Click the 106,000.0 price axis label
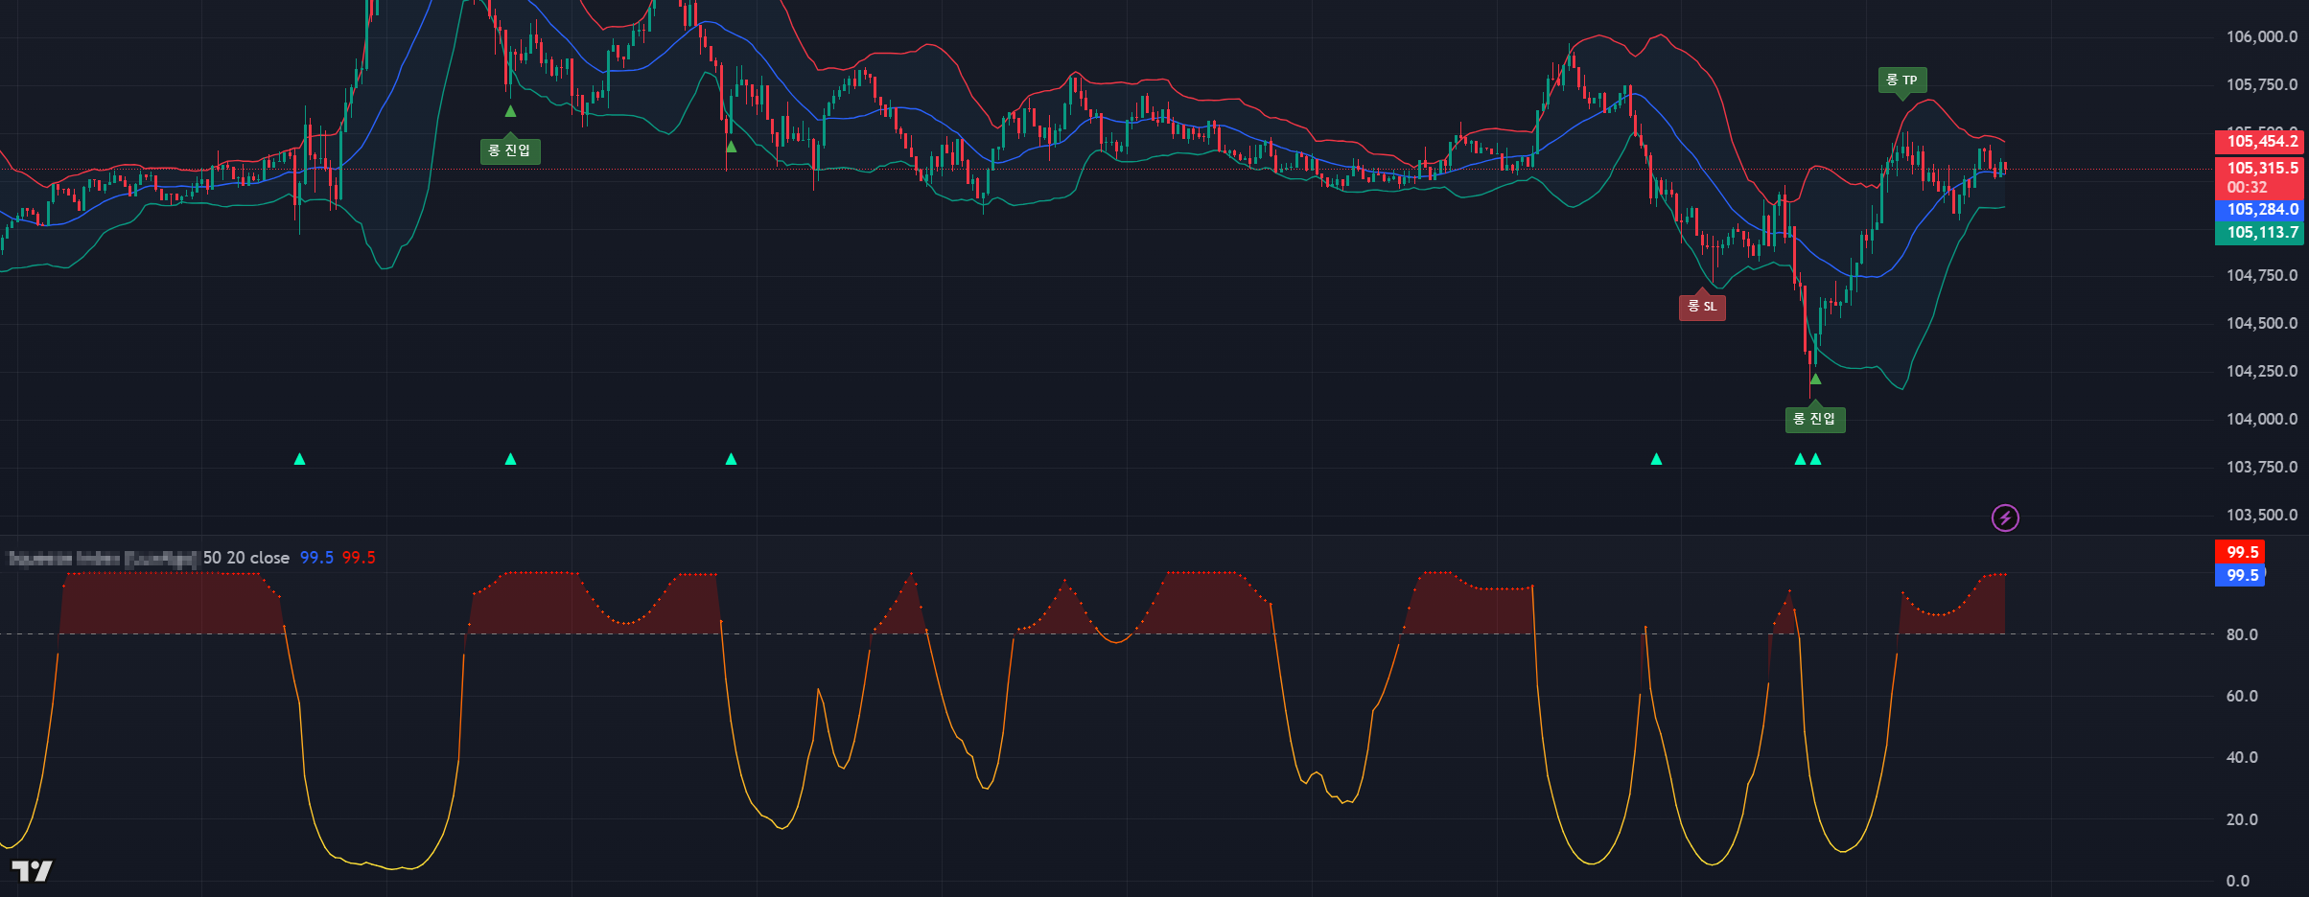Screen dimensions: 2309x897 coord(2261,37)
